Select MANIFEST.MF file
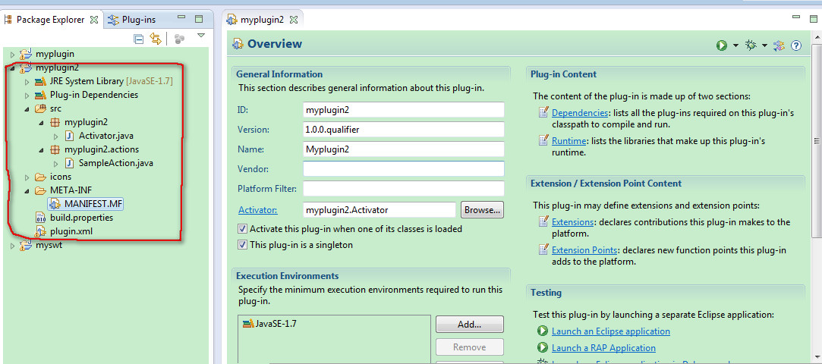The image size is (822, 364). click(94, 204)
